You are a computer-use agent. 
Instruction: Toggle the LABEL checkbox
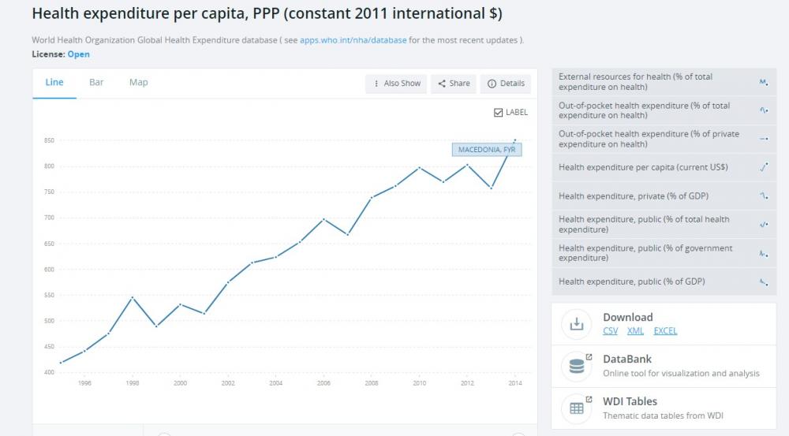pyautogui.click(x=498, y=113)
